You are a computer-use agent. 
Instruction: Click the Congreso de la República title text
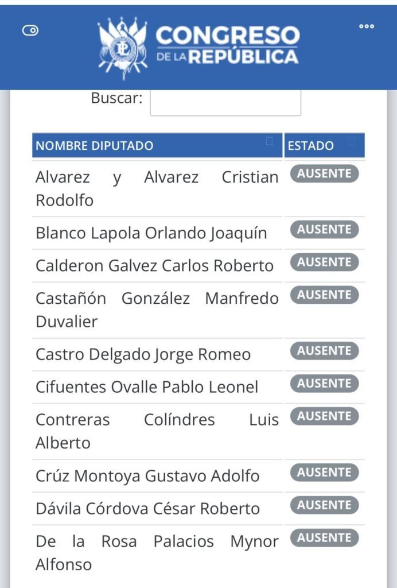(x=227, y=45)
